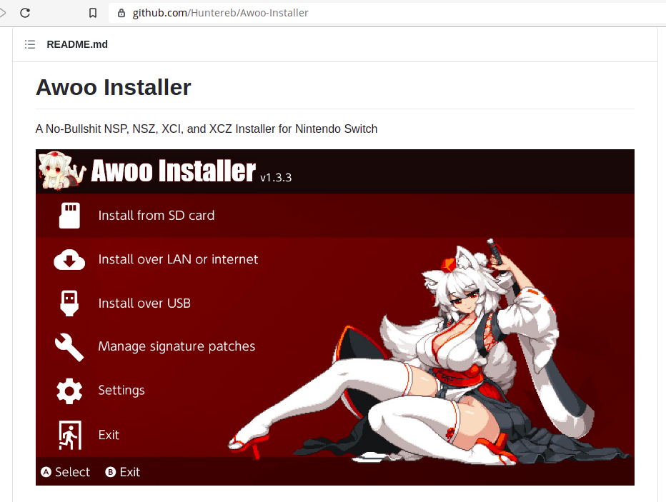Open the README outline list icon

(x=30, y=44)
